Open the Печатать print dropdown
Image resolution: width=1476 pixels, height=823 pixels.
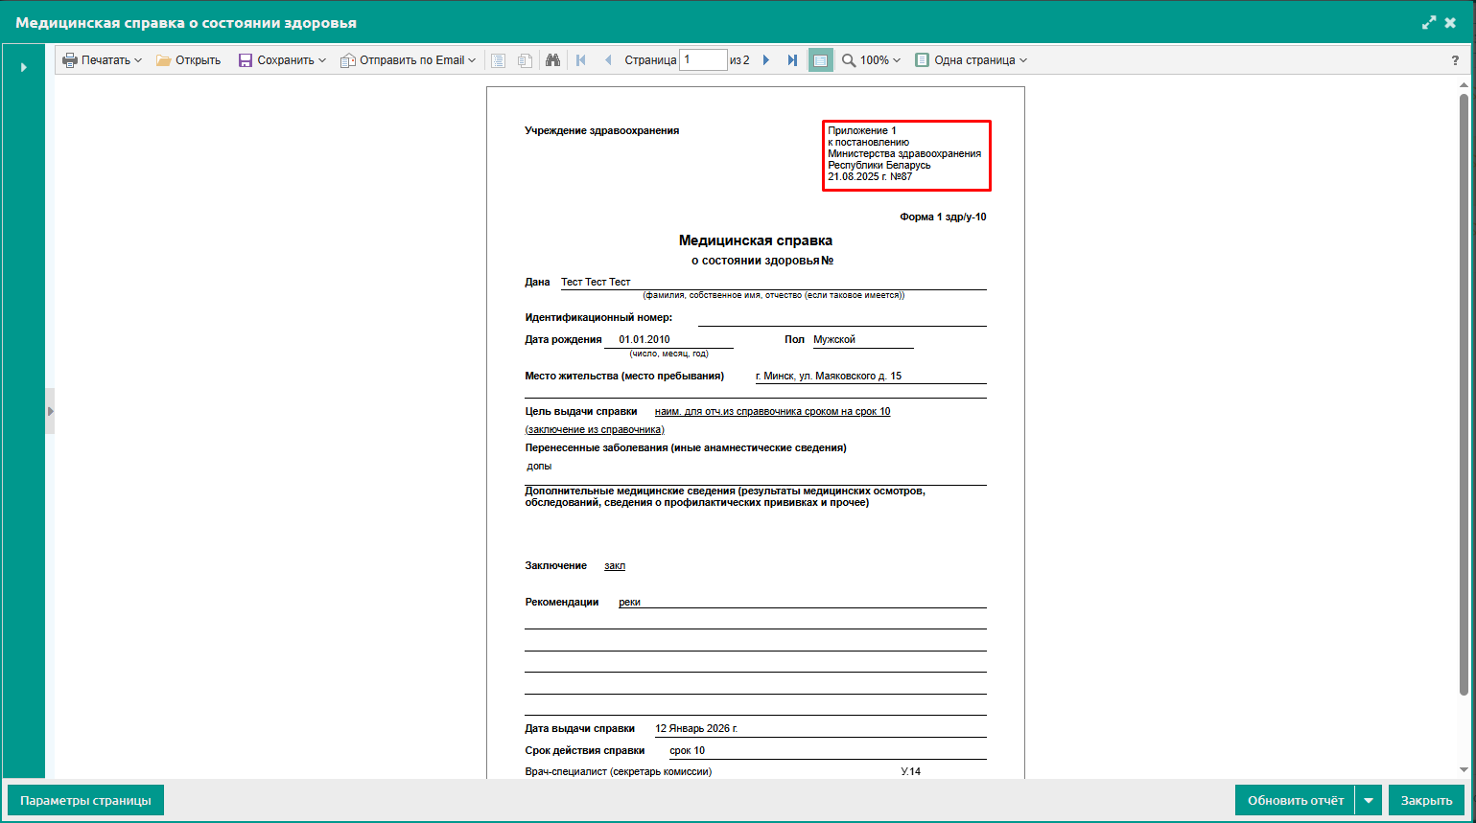click(102, 60)
